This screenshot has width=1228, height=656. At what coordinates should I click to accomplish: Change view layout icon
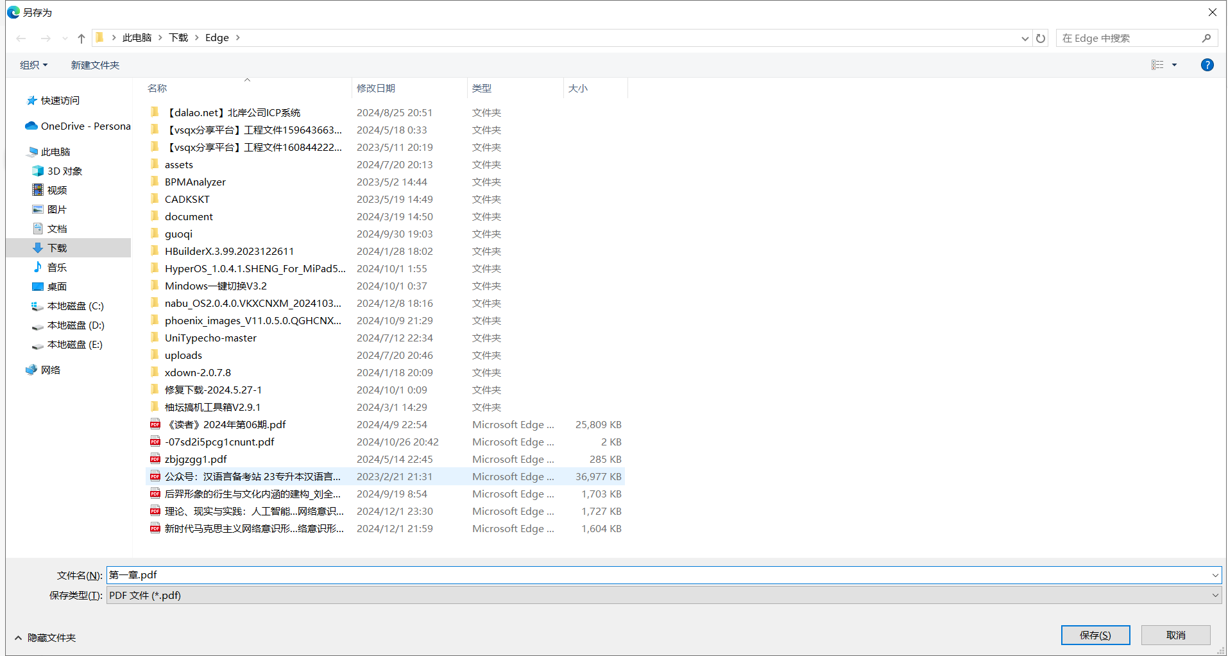pos(1157,65)
